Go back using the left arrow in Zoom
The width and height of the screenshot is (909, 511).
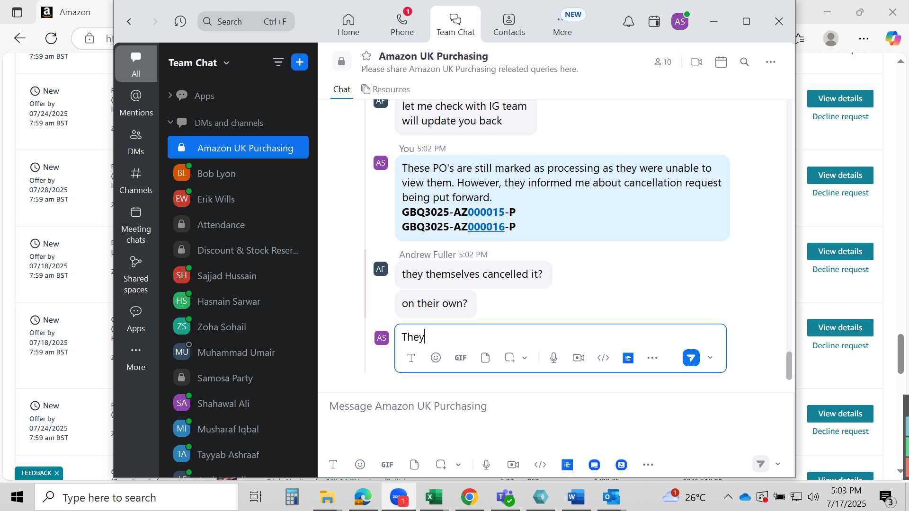click(129, 21)
